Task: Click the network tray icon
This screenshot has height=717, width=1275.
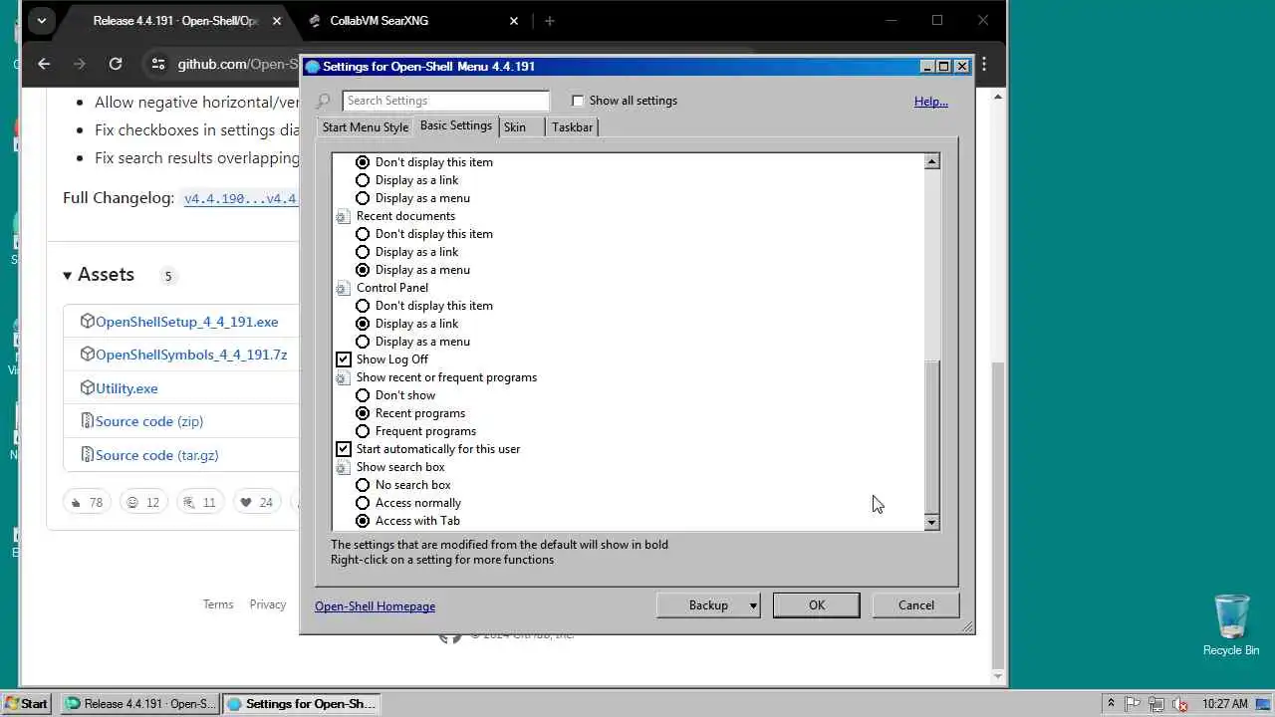Action: [1156, 704]
